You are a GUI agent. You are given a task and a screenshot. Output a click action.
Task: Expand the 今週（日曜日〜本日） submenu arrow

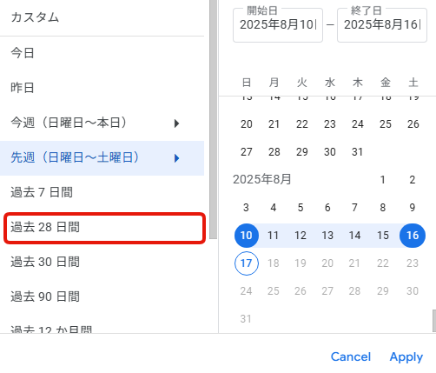point(176,123)
